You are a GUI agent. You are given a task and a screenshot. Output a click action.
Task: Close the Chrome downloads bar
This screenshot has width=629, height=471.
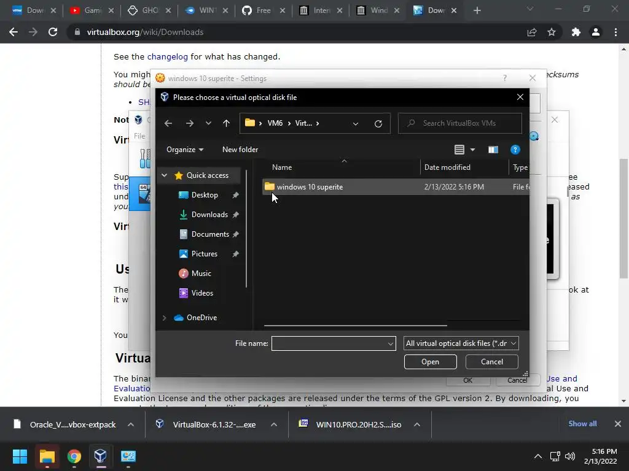[x=618, y=424]
